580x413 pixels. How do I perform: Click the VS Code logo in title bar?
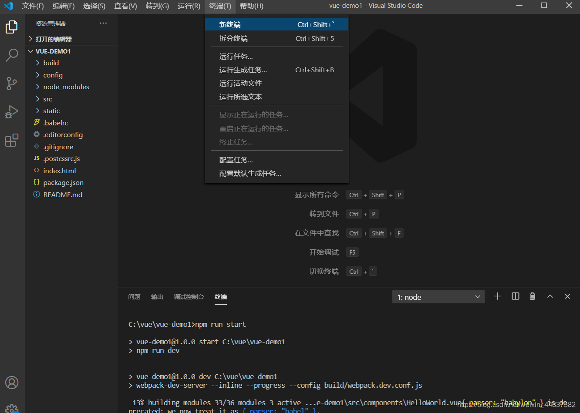point(8,6)
